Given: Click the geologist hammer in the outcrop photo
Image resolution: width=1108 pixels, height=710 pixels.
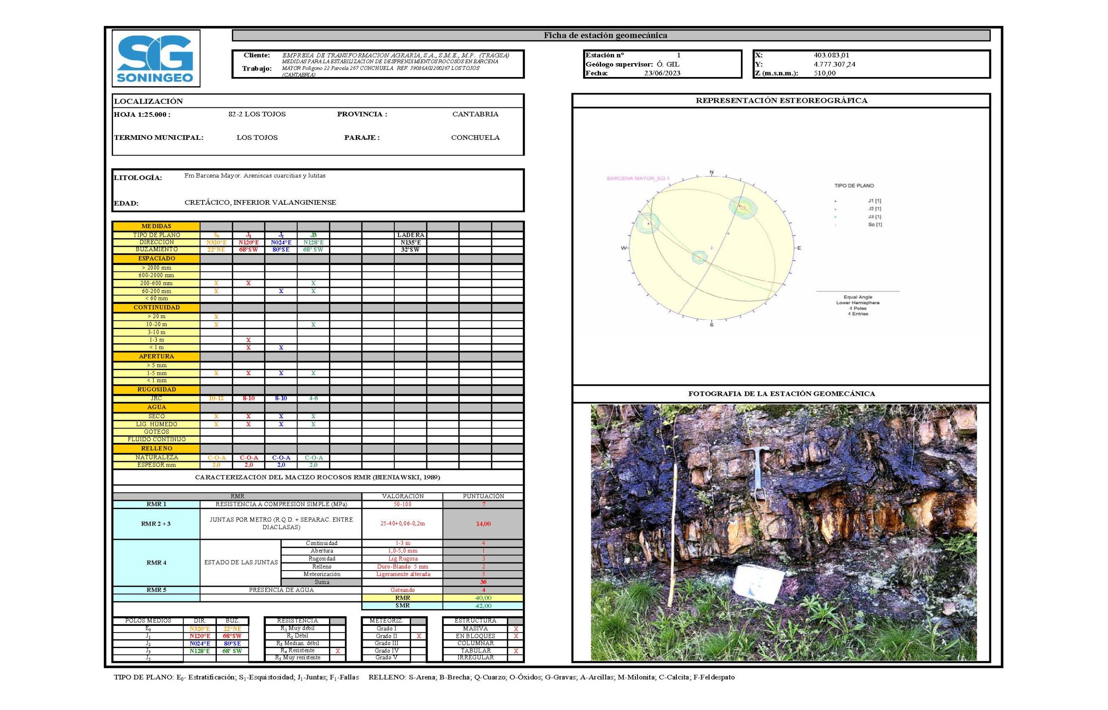Looking at the screenshot, I should (758, 473).
